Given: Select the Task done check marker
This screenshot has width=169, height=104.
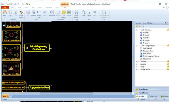Looking at the screenshot, I should click(141, 59).
